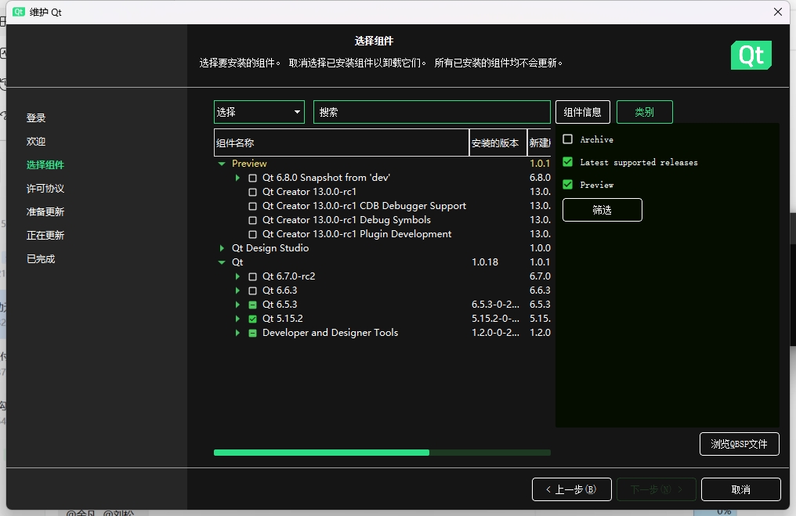Open the 选择 dropdown
This screenshot has height=516, width=796.
click(259, 112)
